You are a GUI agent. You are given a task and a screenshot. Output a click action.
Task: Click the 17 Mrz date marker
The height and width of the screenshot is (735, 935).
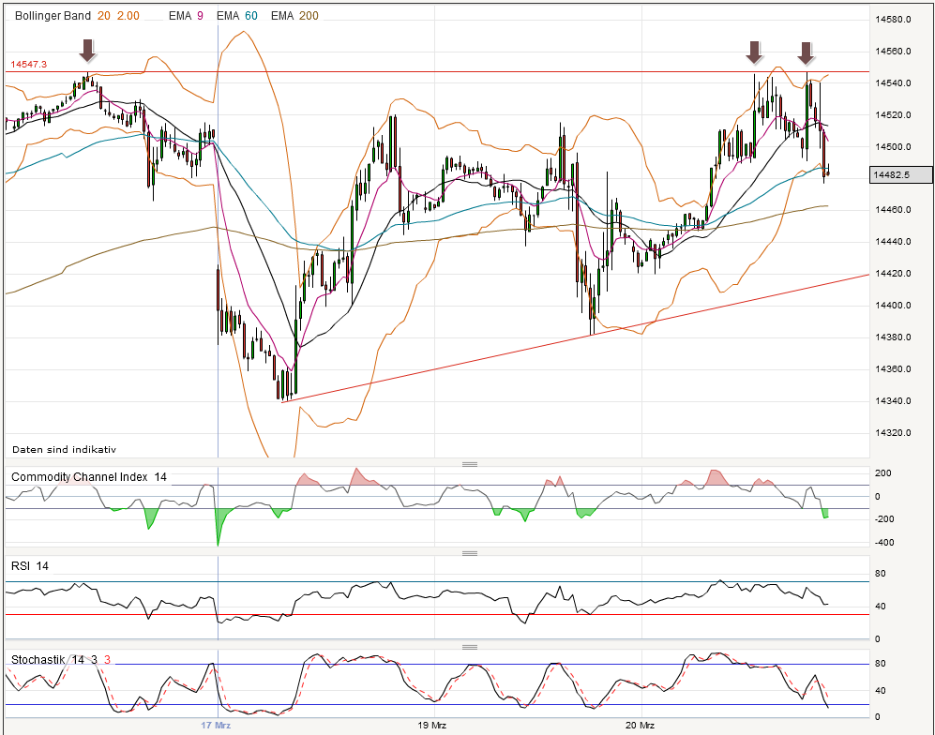click(216, 726)
